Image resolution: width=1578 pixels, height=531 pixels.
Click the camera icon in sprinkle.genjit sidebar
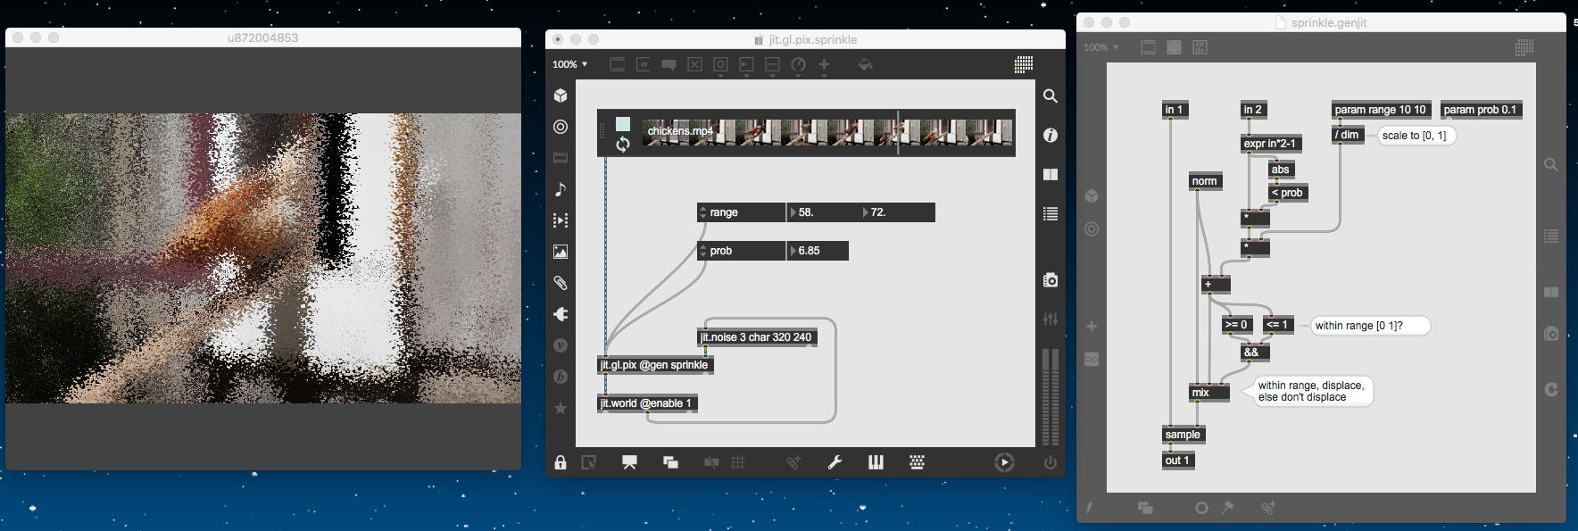pos(1551,333)
